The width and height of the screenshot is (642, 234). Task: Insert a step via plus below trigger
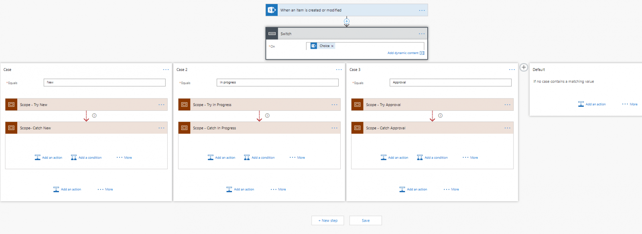(347, 21)
